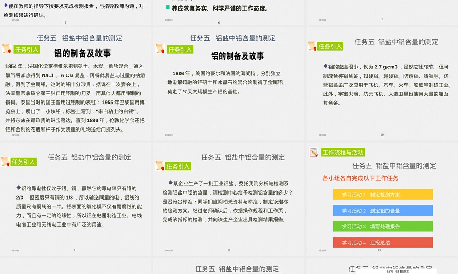Click heading 铝的制备及故事 on the 1854 年 slide
This screenshot has width=458, height=274.
tap(82, 53)
